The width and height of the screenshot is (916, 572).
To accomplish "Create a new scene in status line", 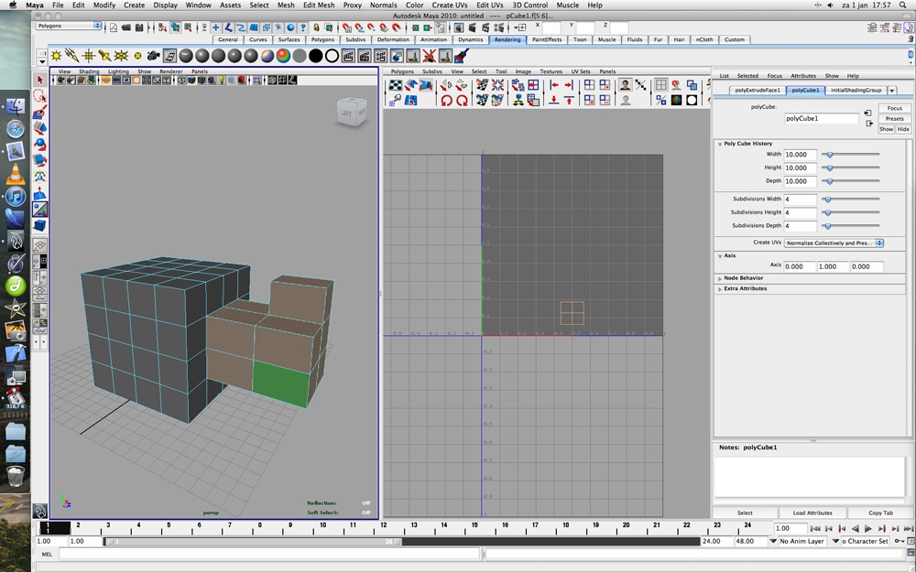I will pyautogui.click(x=114, y=27).
